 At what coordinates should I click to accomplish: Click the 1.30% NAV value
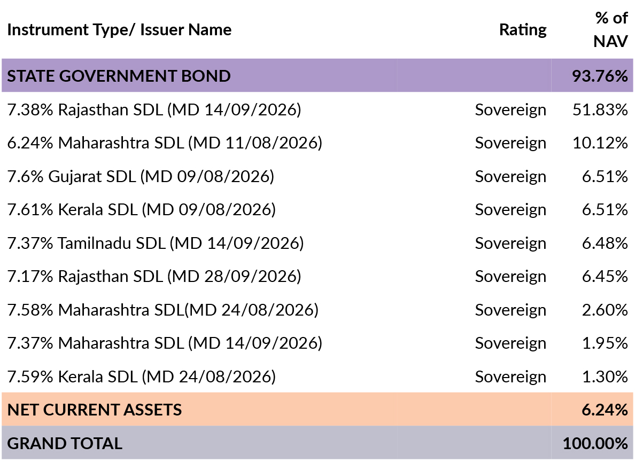click(x=605, y=377)
